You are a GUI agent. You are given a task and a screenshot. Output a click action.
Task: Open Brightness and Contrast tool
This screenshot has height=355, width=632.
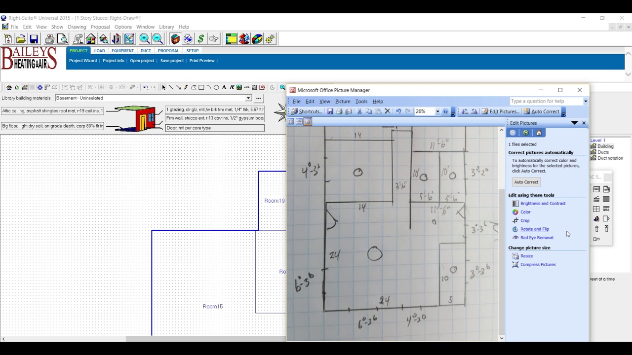pyautogui.click(x=543, y=203)
